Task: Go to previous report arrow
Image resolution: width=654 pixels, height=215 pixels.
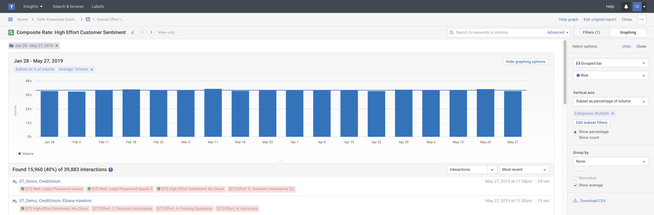Action: [x=143, y=33]
